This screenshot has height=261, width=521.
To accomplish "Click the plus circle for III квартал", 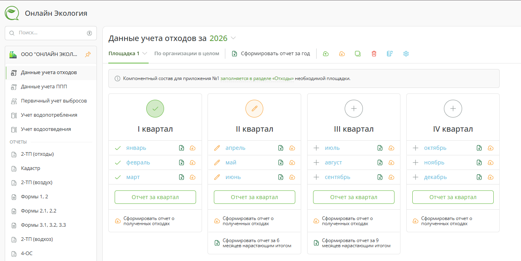I will click(x=354, y=108).
